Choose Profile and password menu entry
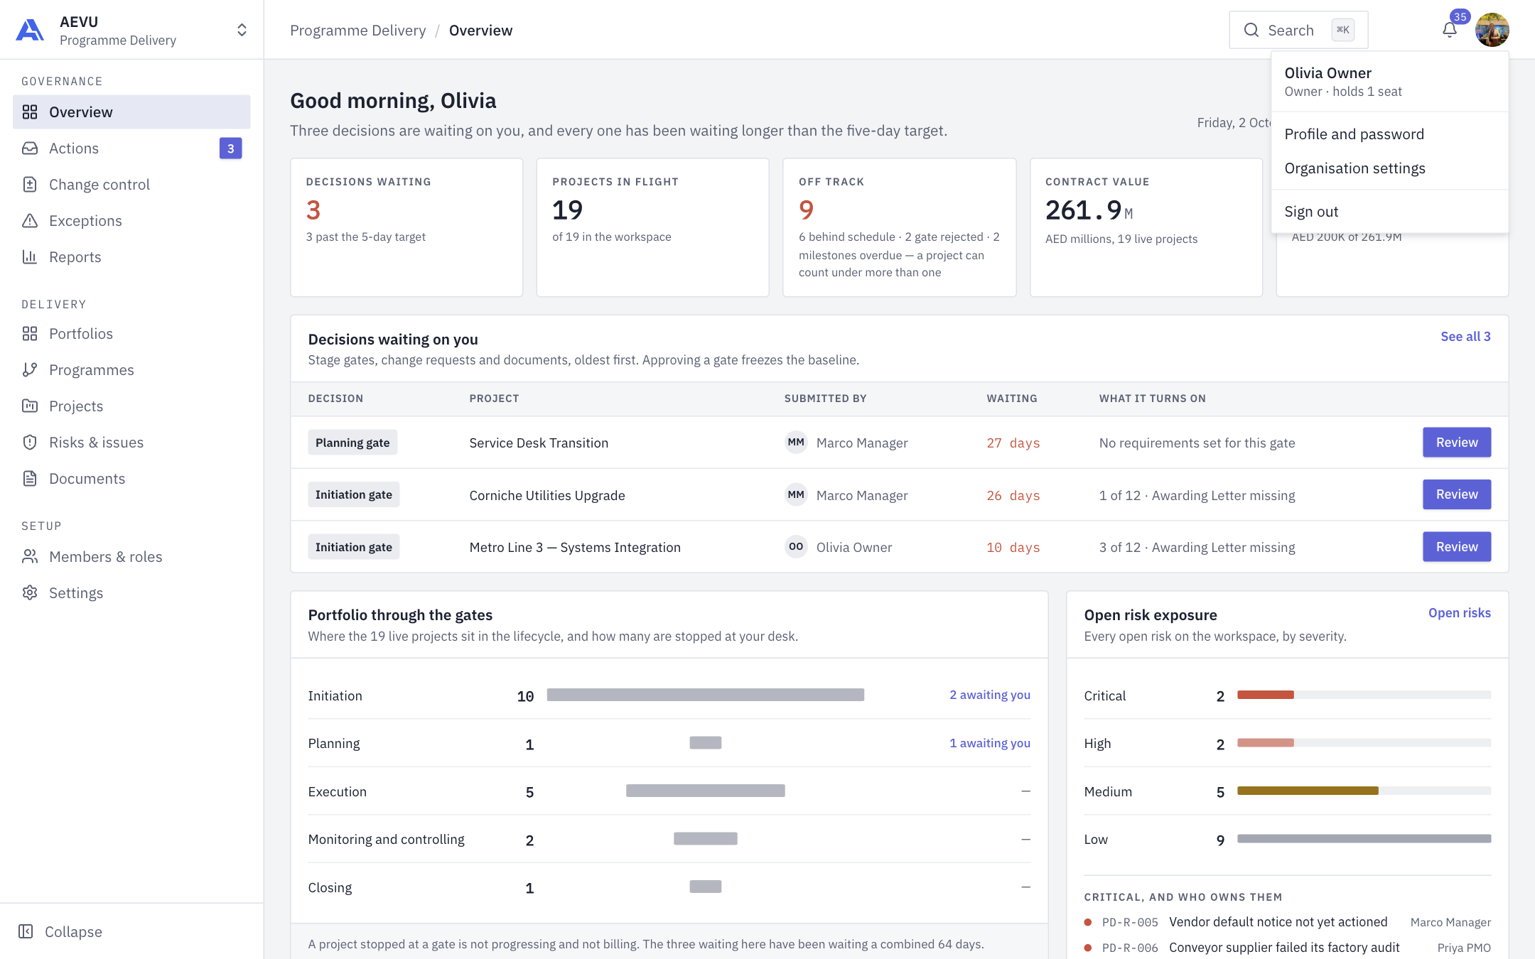This screenshot has height=959, width=1535. (1390, 134)
